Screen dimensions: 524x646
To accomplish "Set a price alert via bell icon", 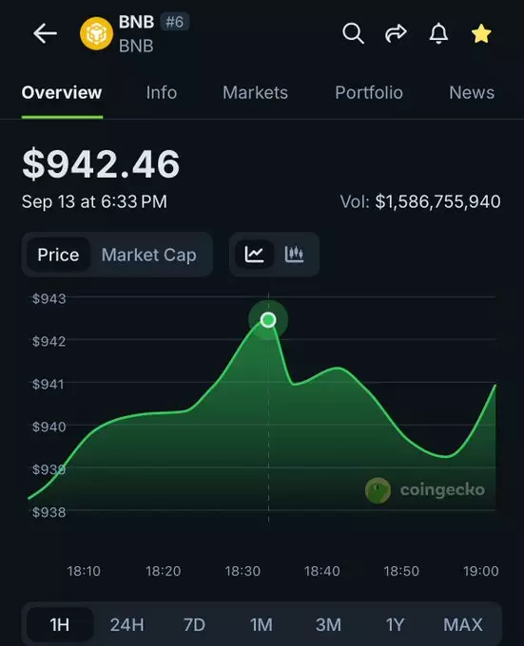I will 438,33.
